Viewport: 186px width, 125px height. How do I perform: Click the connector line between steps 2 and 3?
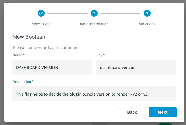click(120, 13)
